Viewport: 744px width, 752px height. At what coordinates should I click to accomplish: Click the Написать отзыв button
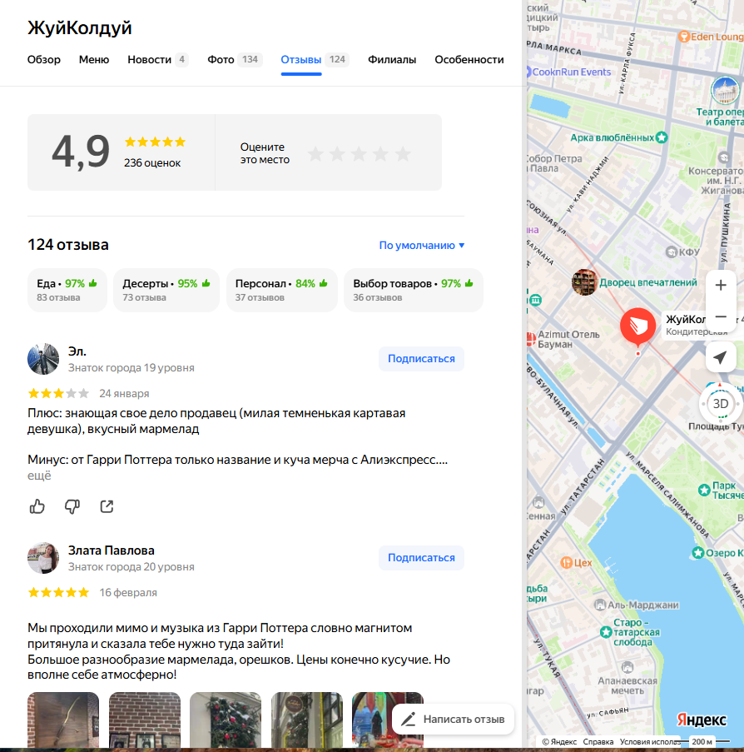point(453,719)
